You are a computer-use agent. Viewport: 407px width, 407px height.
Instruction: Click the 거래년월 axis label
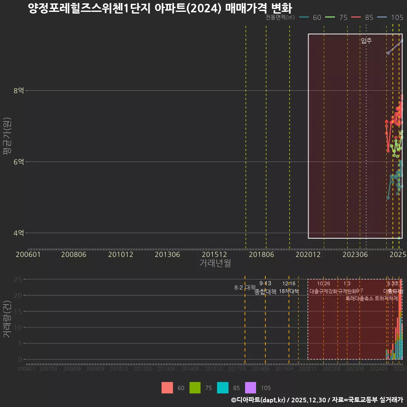point(215,263)
